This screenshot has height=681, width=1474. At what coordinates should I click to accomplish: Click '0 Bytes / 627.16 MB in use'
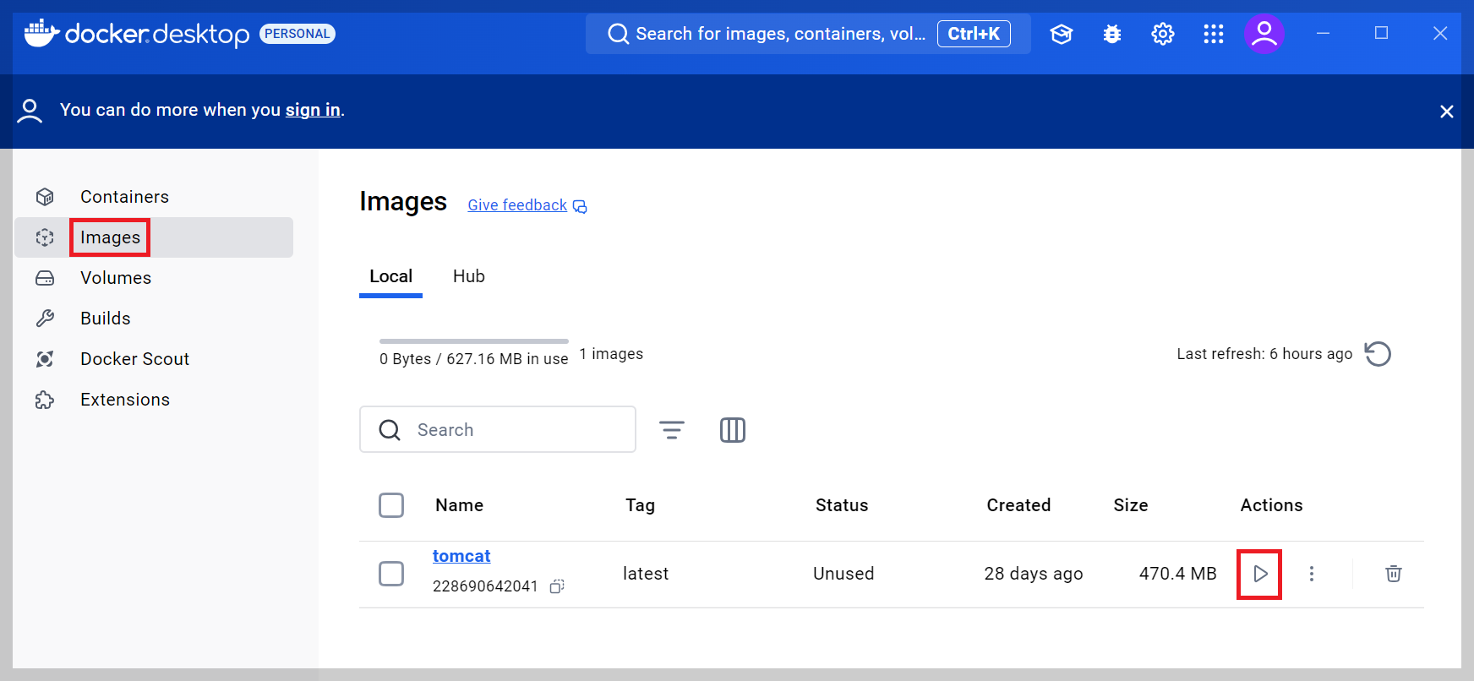(474, 359)
